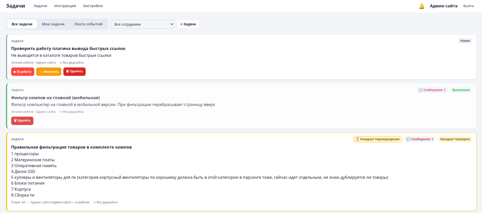
Task: Click Изменить on the plugin task
Action: [x=49, y=72]
